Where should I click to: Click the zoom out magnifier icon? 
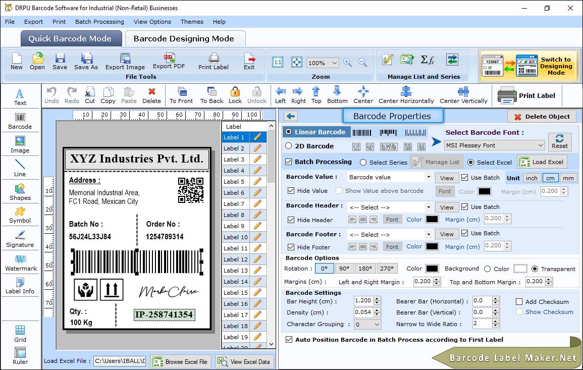tap(362, 63)
